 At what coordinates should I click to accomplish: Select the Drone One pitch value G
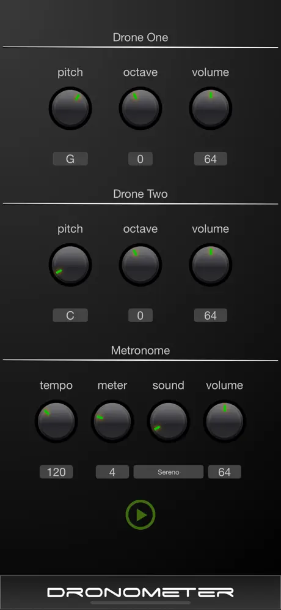70,159
